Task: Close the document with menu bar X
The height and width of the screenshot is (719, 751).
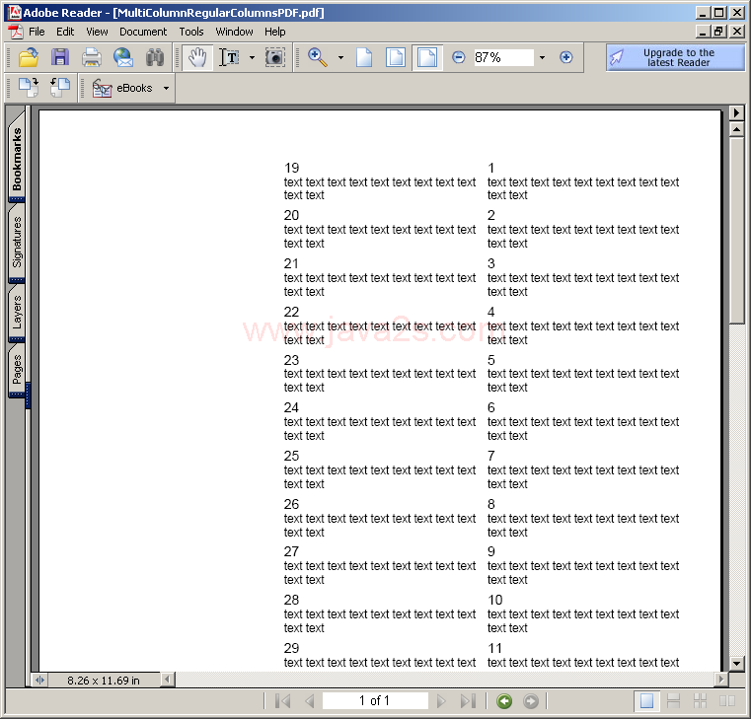Action: coord(737,32)
